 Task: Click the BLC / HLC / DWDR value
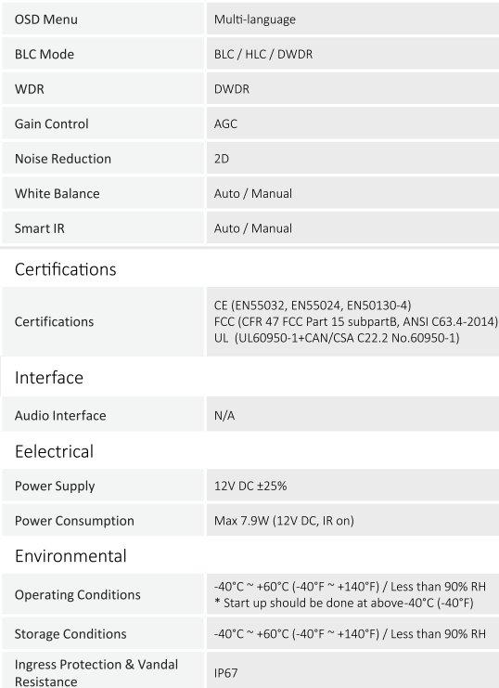pos(263,54)
